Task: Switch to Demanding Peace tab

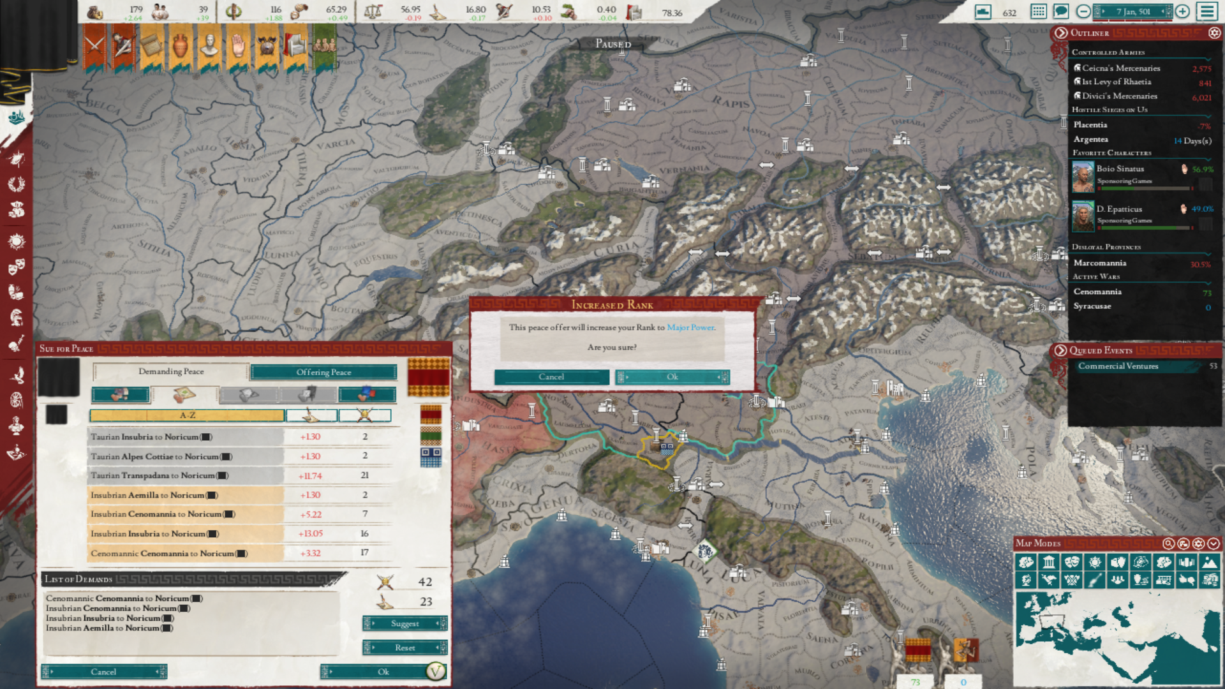Action: coord(171,371)
